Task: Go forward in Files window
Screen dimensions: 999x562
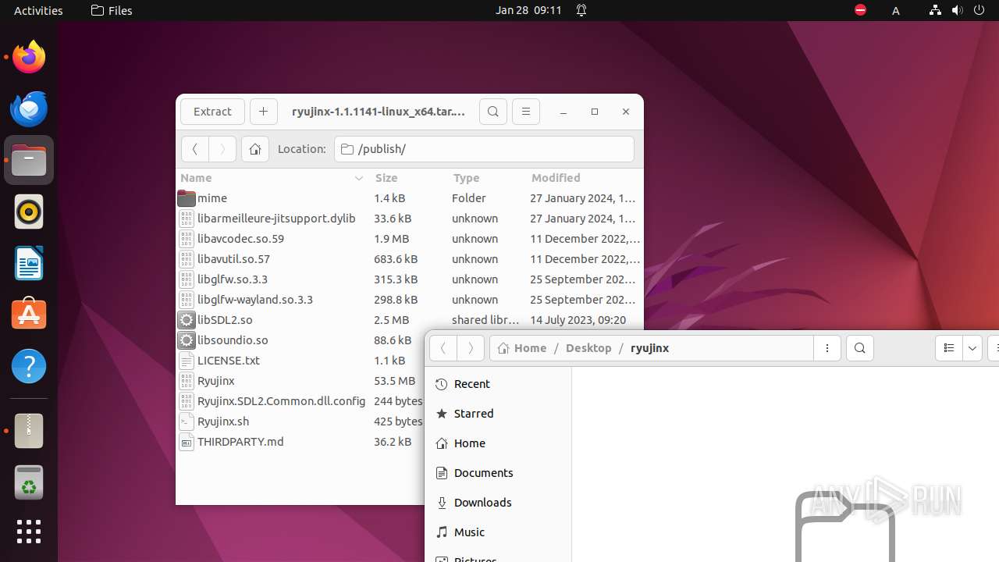Action: point(471,348)
